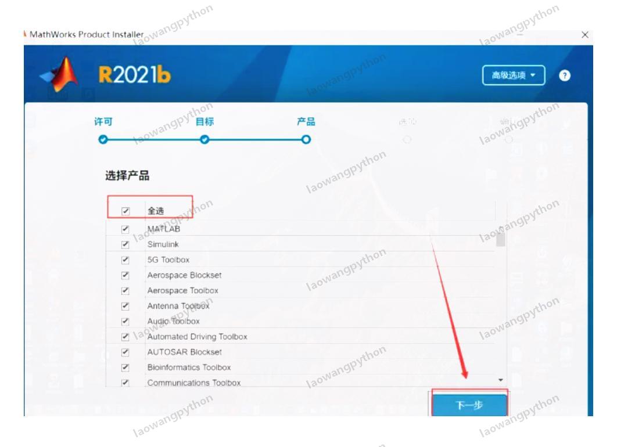Viewport: 617px width, 447px height.
Task: Click the scrollbar down arrow
Action: click(x=501, y=380)
